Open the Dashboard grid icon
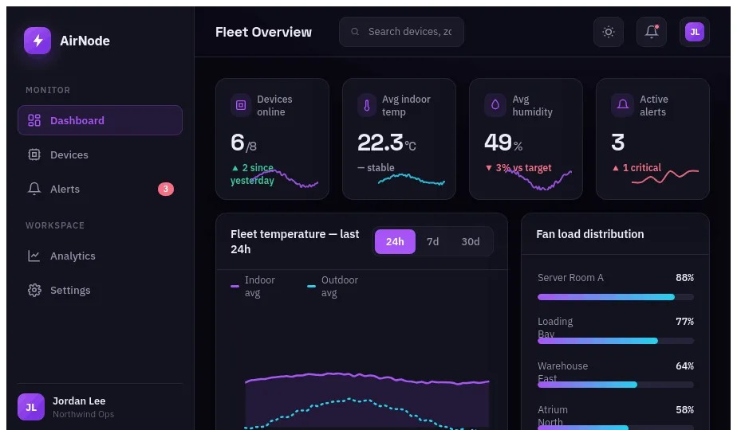The width and height of the screenshot is (737, 430). point(34,120)
